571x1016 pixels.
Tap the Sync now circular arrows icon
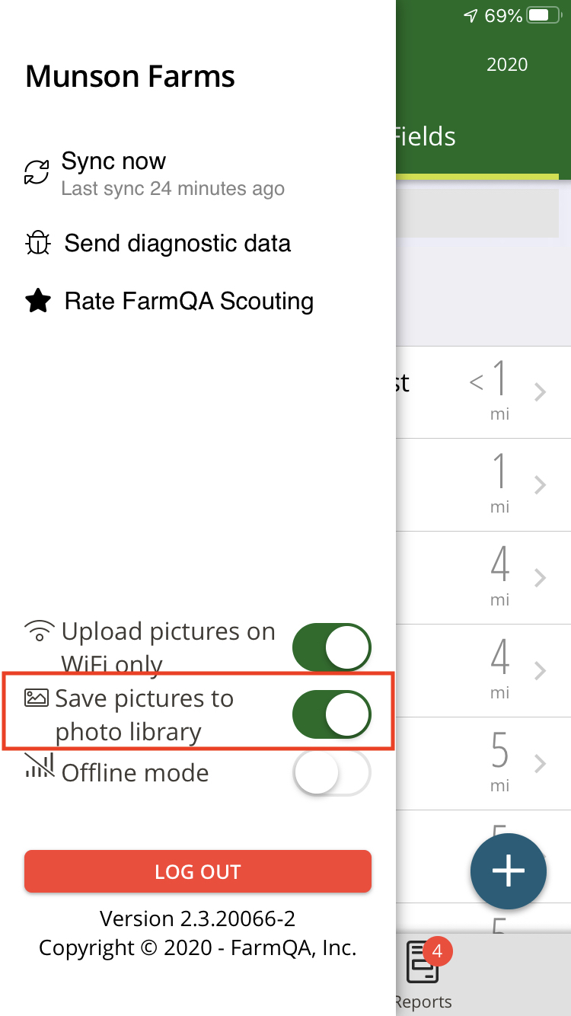[37, 173]
